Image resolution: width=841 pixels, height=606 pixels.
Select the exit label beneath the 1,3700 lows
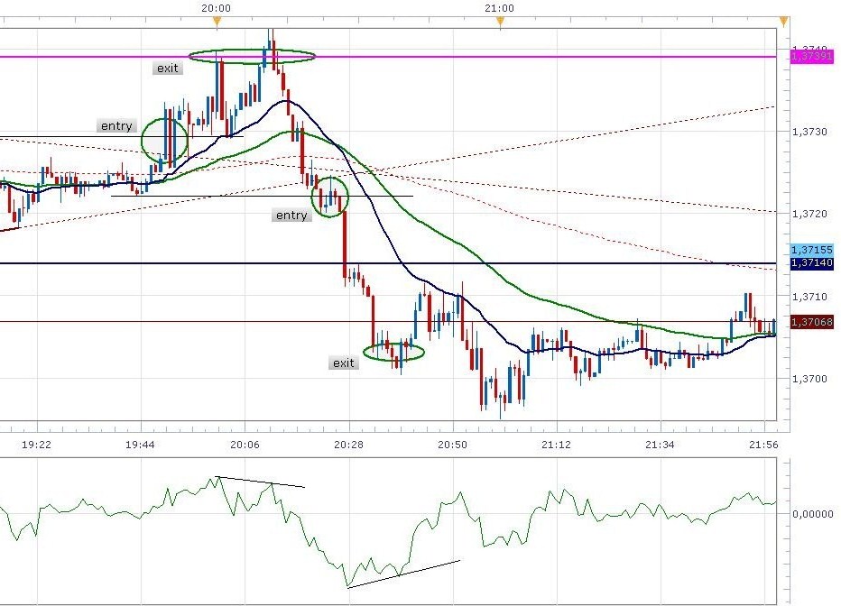coord(343,363)
